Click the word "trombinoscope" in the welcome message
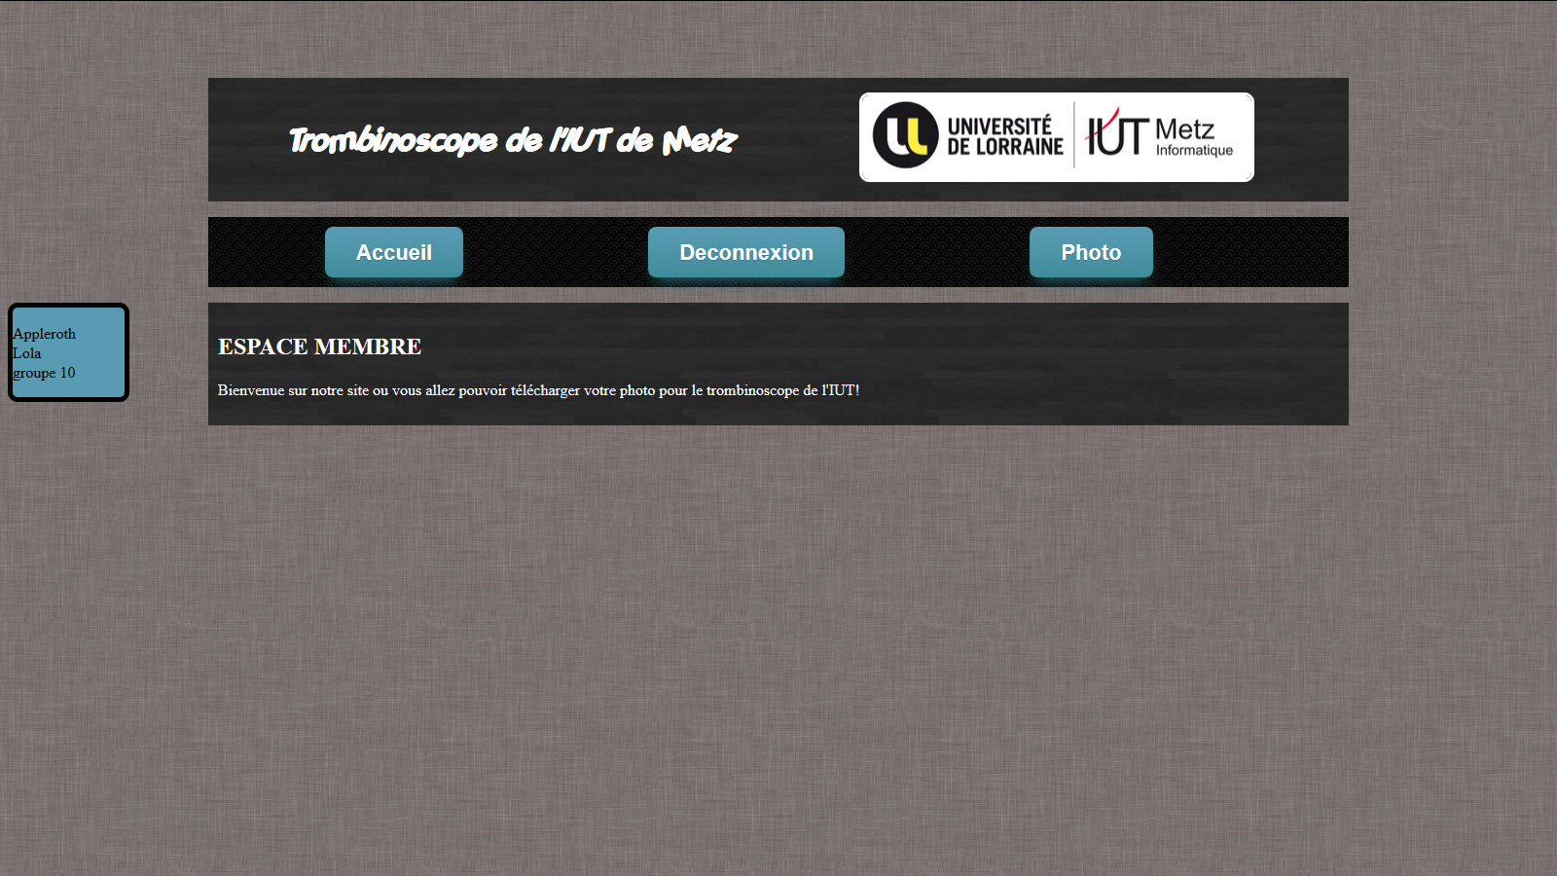 coord(752,390)
